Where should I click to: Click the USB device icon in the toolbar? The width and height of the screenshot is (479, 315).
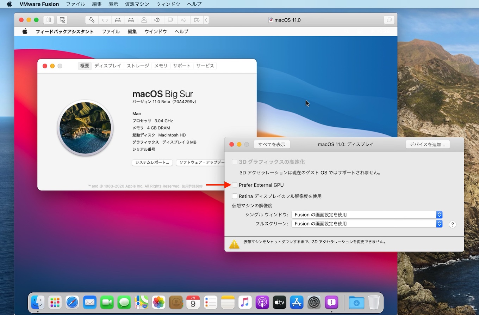(183, 20)
